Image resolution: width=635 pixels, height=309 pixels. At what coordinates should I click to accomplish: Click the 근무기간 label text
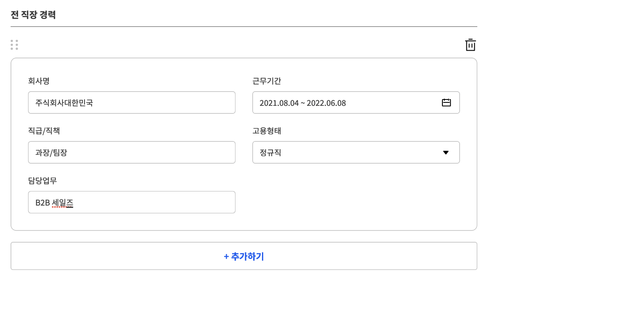tap(267, 81)
